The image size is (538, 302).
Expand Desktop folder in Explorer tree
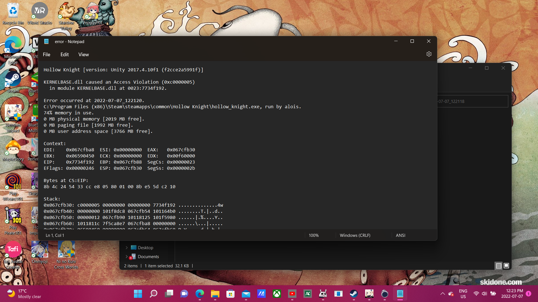tap(127, 248)
